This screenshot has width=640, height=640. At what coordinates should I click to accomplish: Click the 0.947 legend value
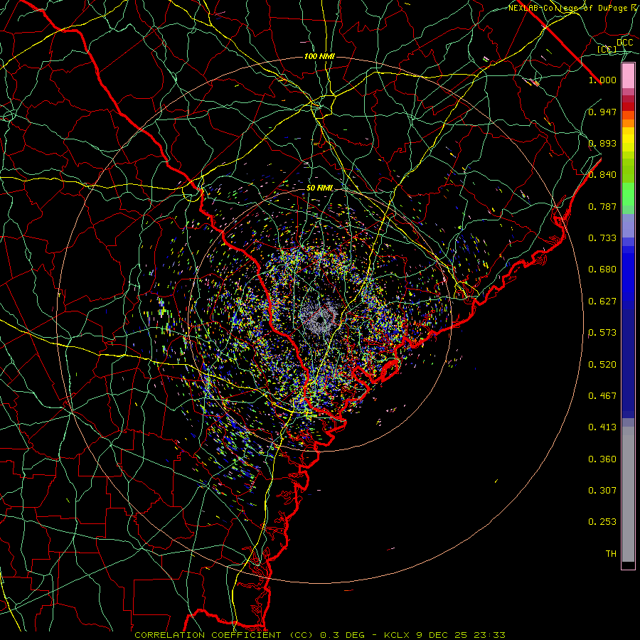602,112
